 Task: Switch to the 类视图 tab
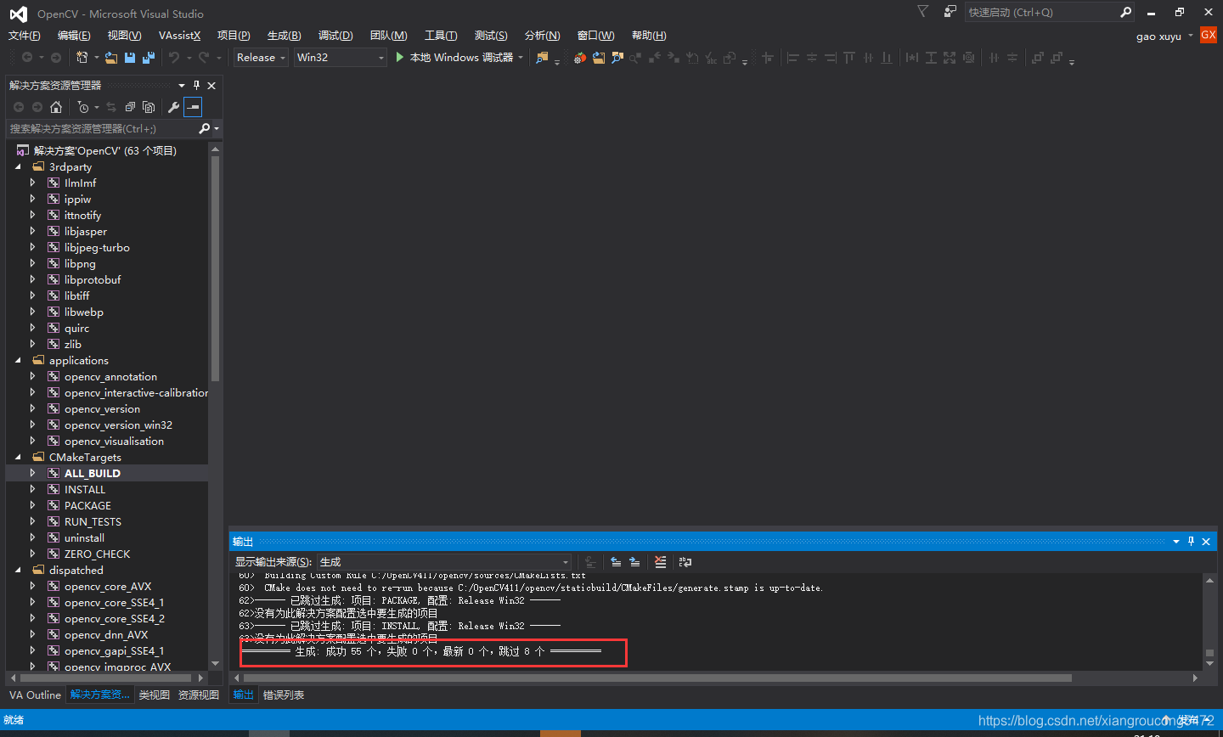(155, 695)
